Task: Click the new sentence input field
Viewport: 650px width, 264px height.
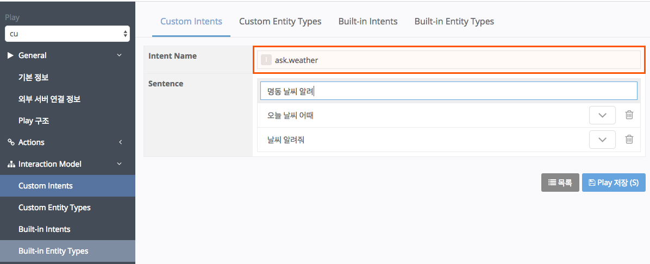Action: 448,91
